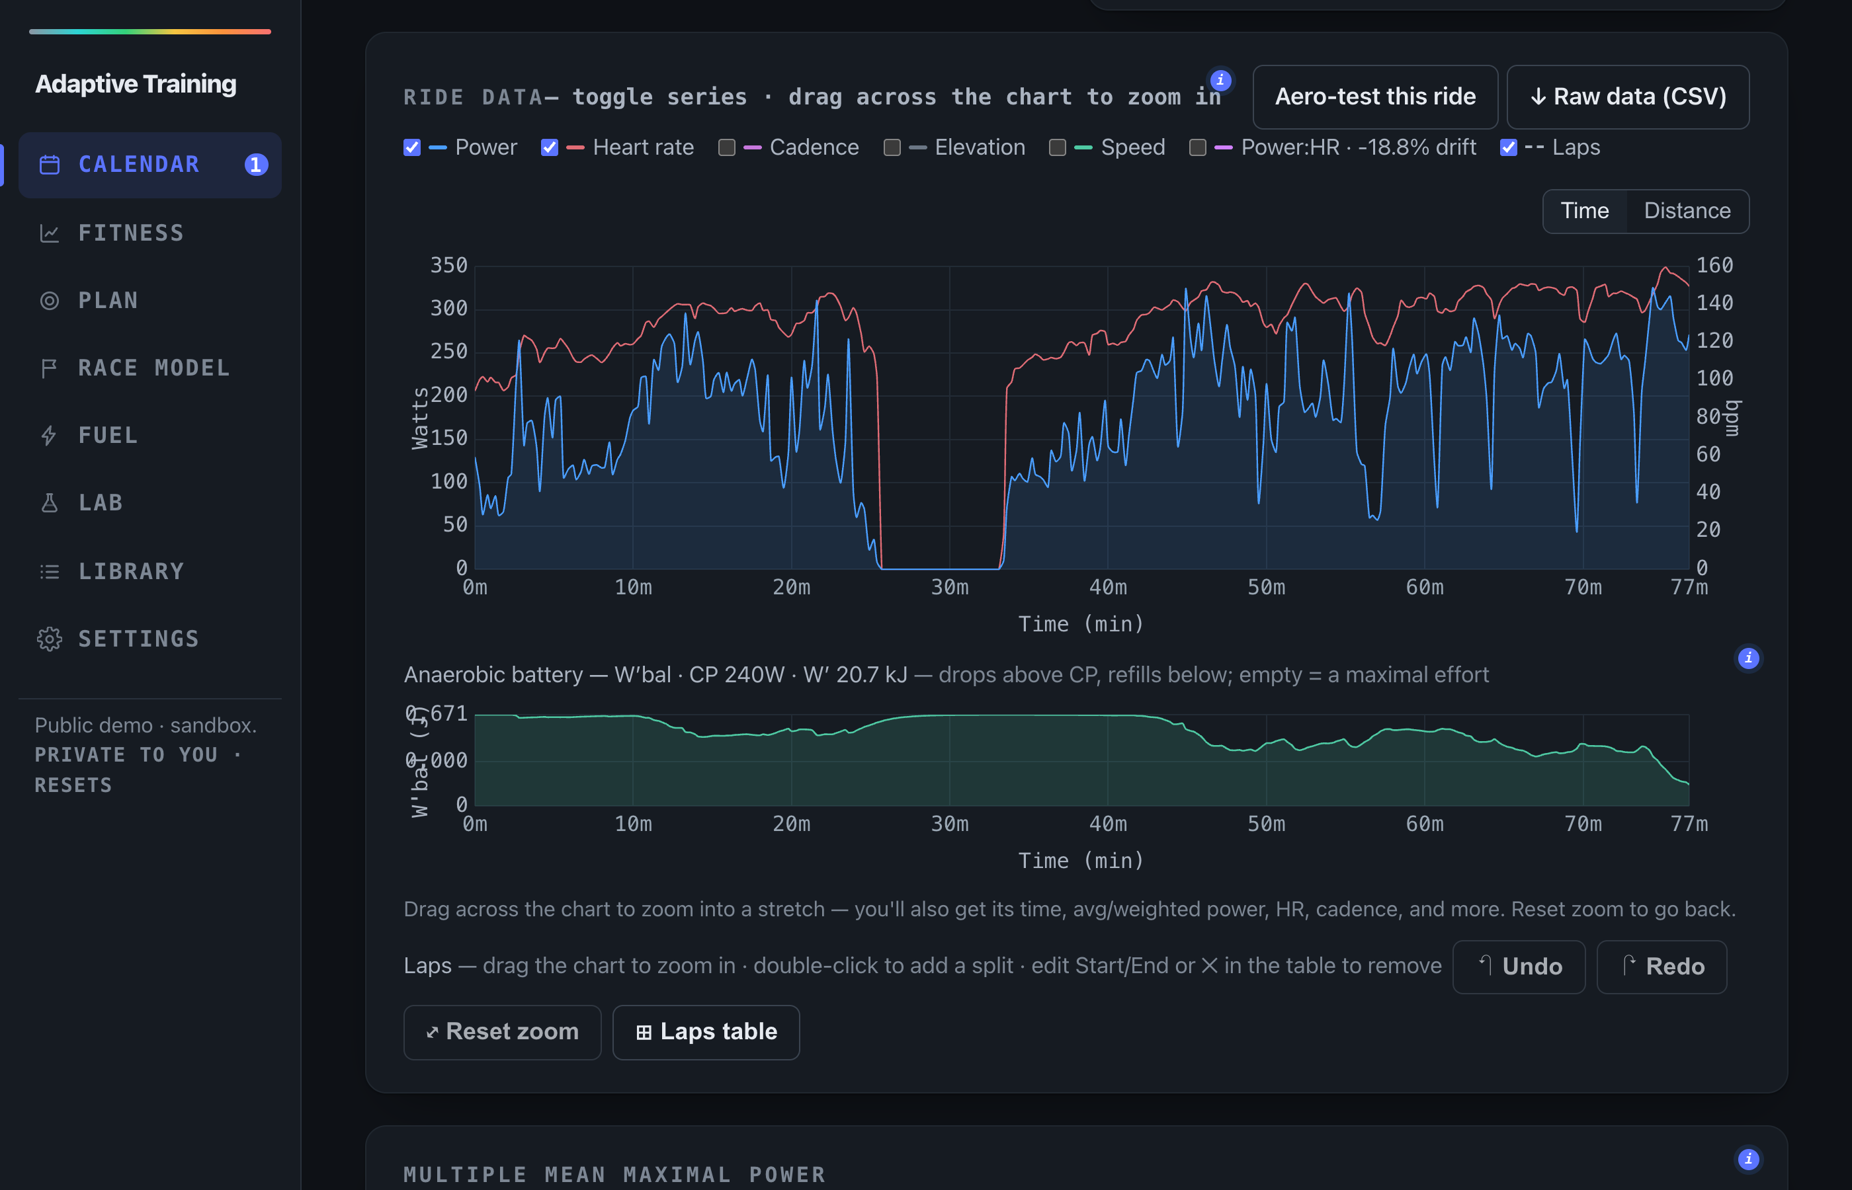Click the Calendar sidebar icon

[x=50, y=165]
